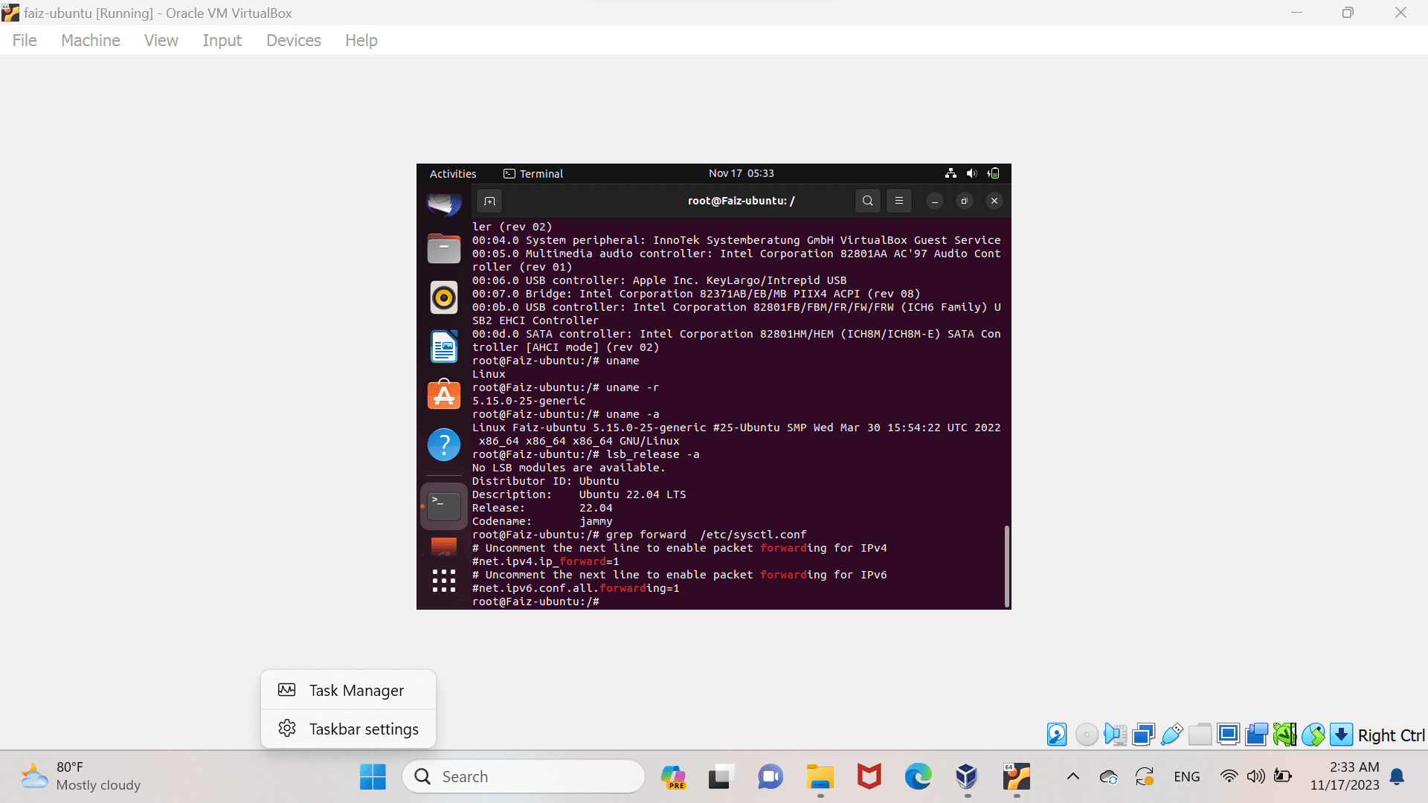Choose Taskbar settings from the context menu
The image size is (1428, 803).
(348, 729)
